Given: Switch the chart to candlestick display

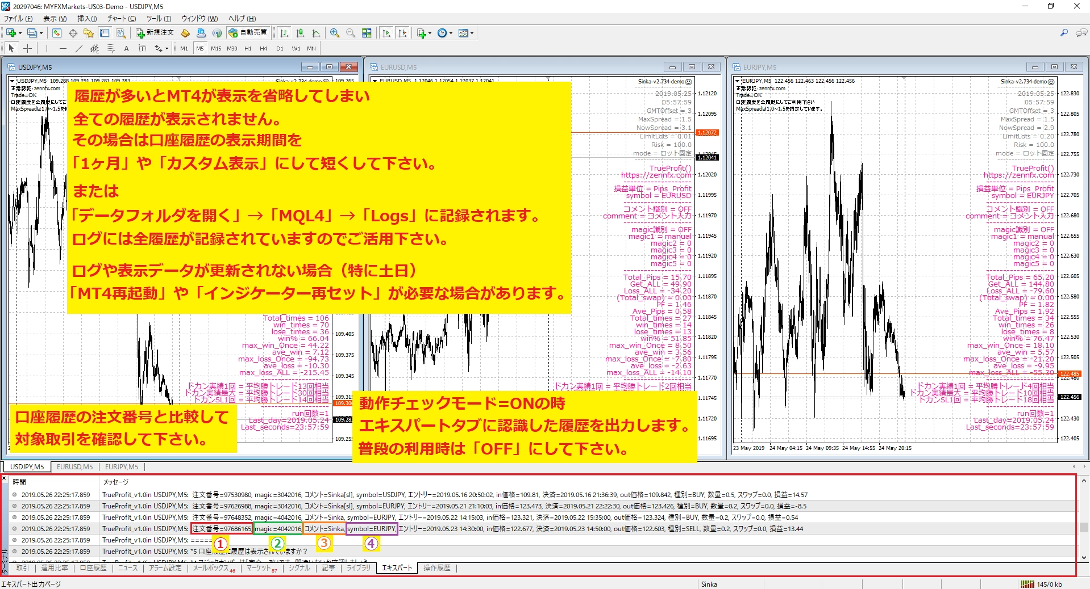Looking at the screenshot, I should [299, 33].
